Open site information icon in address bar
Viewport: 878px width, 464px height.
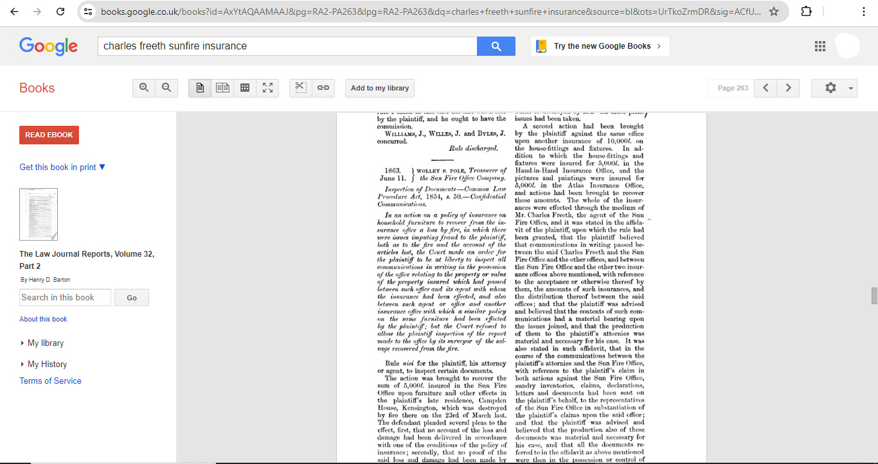tap(89, 12)
